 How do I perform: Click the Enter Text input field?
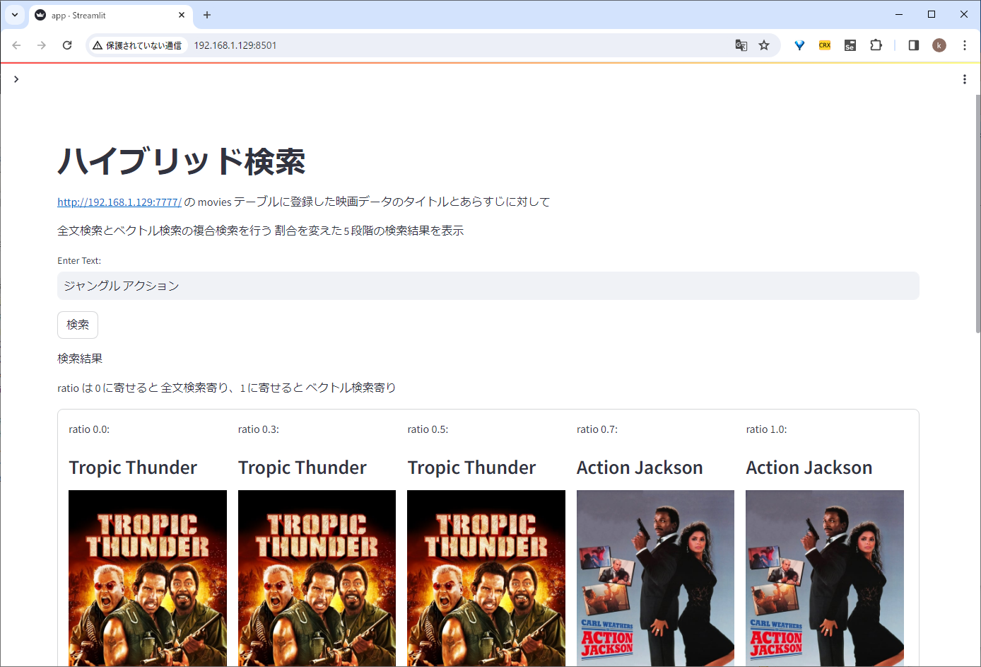[488, 286]
